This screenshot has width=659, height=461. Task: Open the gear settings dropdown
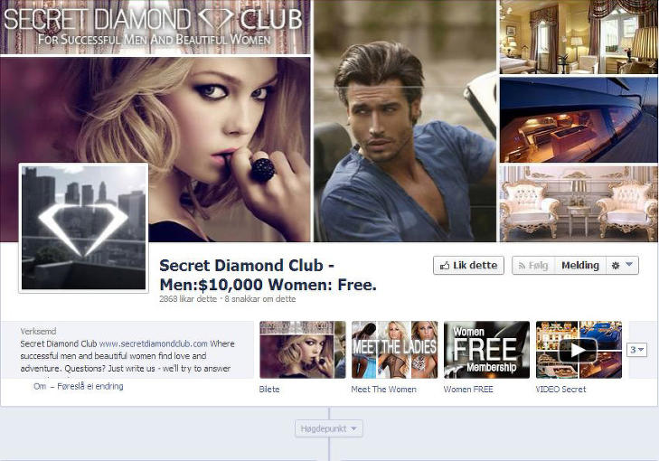[x=622, y=266]
